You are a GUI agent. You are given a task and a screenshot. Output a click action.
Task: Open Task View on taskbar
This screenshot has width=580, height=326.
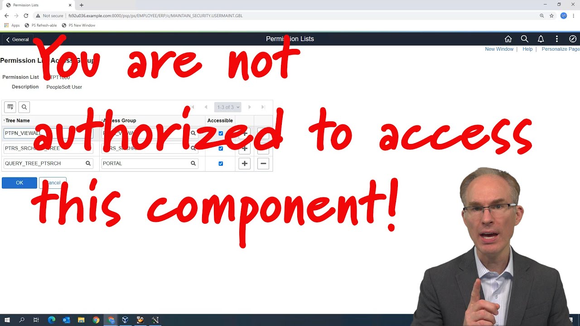[x=36, y=320]
